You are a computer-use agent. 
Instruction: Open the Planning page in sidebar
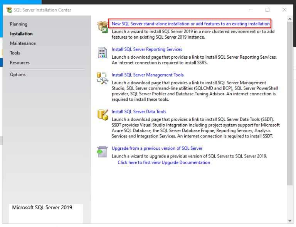pyautogui.click(x=18, y=24)
